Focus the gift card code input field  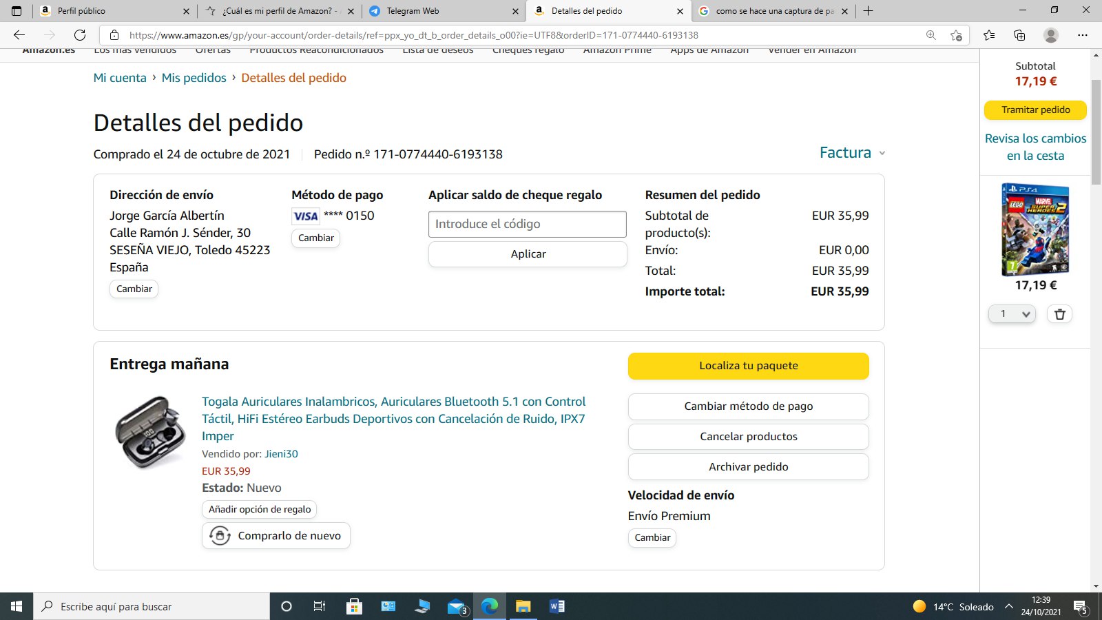point(528,224)
